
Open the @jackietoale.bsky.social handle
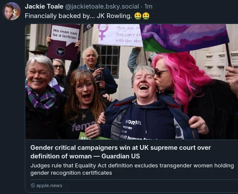pyautogui.click(x=102, y=6)
